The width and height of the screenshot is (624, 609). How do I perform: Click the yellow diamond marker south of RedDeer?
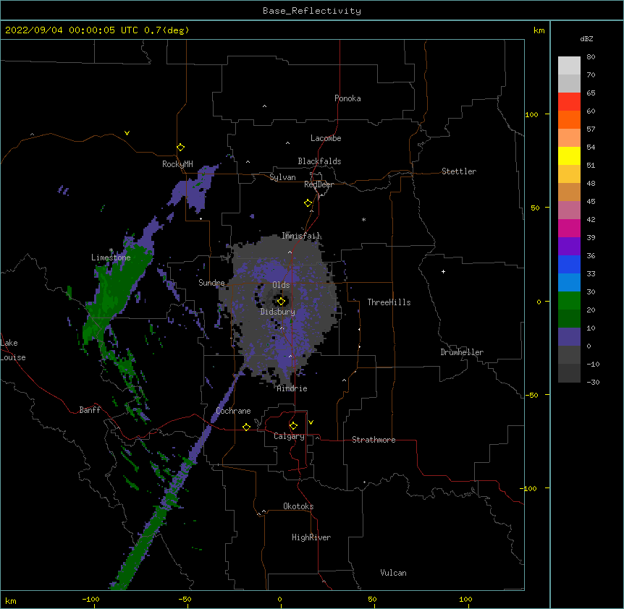click(x=308, y=203)
